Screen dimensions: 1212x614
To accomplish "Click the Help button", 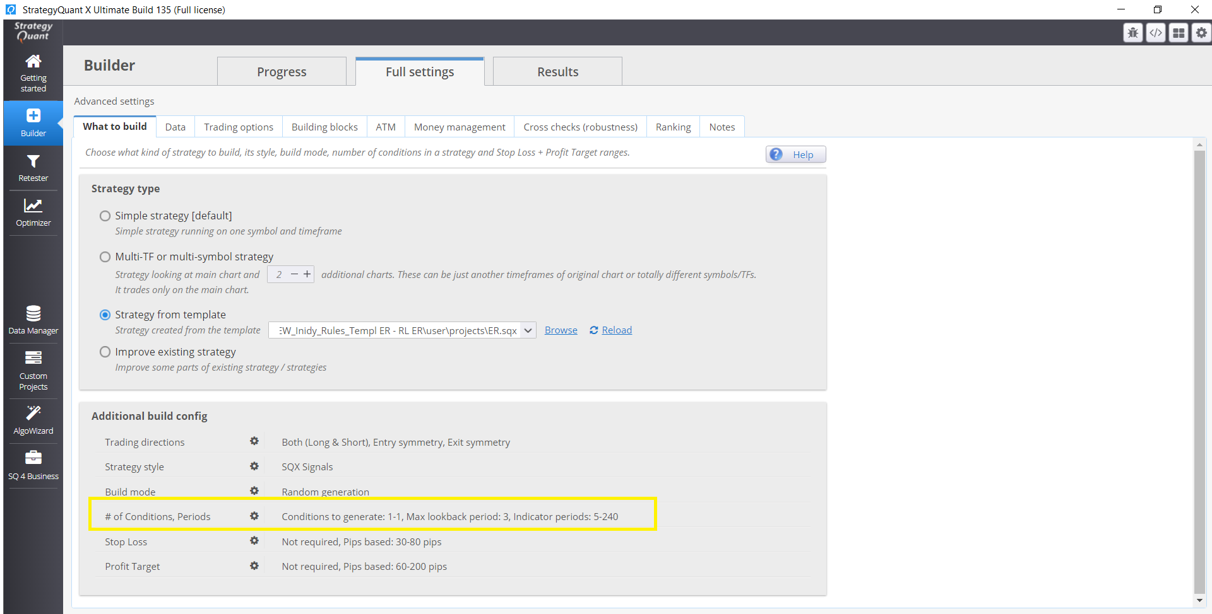I will (x=795, y=154).
